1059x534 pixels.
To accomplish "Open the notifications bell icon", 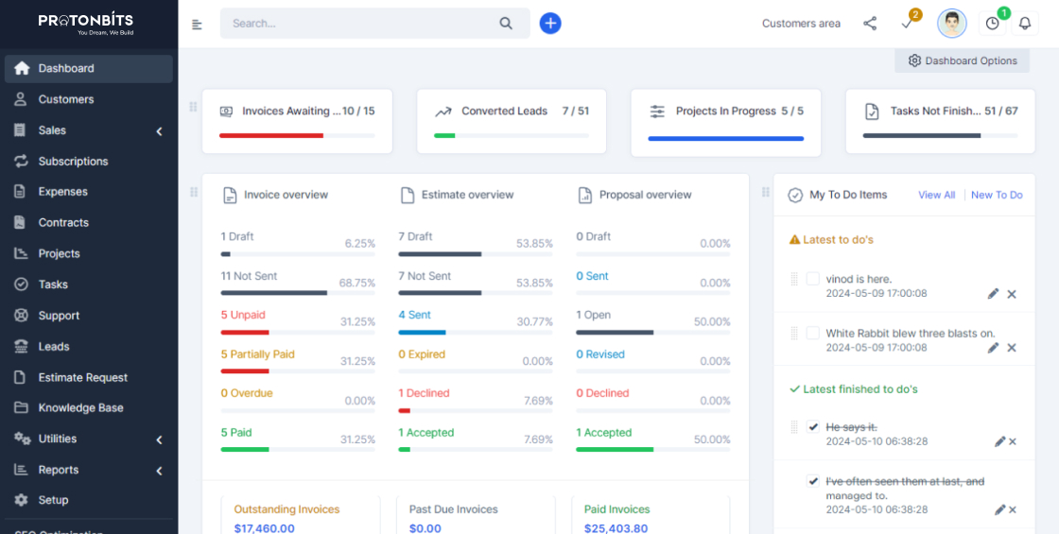I will [x=1024, y=24].
